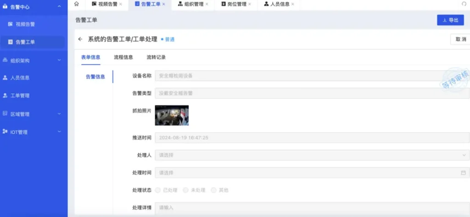The width and height of the screenshot is (470, 217).
Task: Click the 工单管理 sidebar icon
Action: click(5, 95)
